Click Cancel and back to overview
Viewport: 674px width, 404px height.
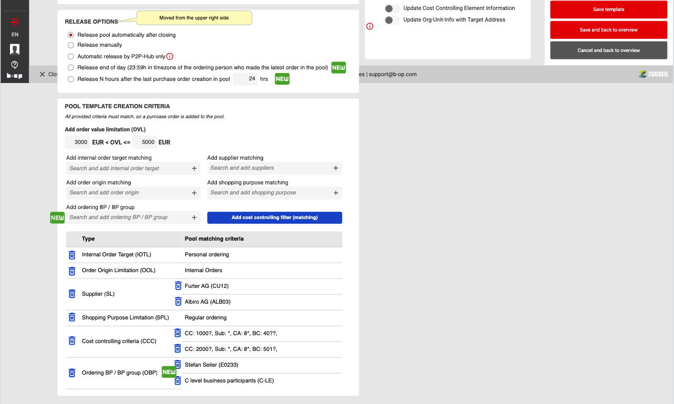point(608,50)
